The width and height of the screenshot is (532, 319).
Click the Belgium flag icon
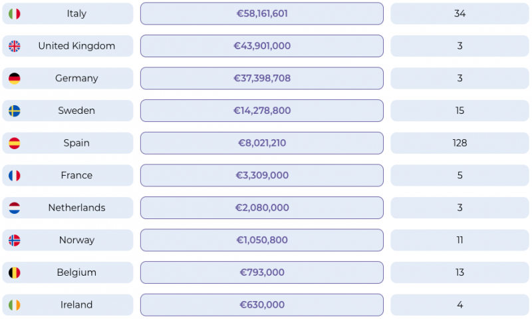point(15,272)
